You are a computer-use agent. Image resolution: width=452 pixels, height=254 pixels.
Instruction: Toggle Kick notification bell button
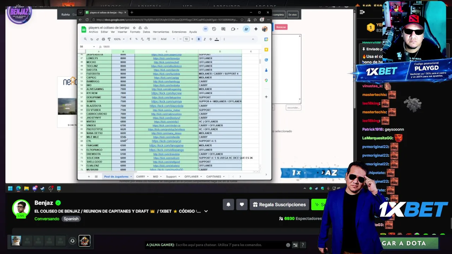click(x=228, y=204)
